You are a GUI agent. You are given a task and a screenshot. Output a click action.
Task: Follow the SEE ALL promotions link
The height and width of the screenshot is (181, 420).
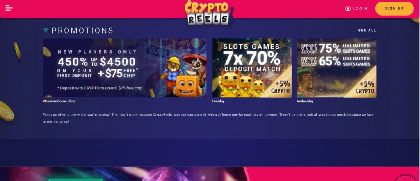(367, 30)
